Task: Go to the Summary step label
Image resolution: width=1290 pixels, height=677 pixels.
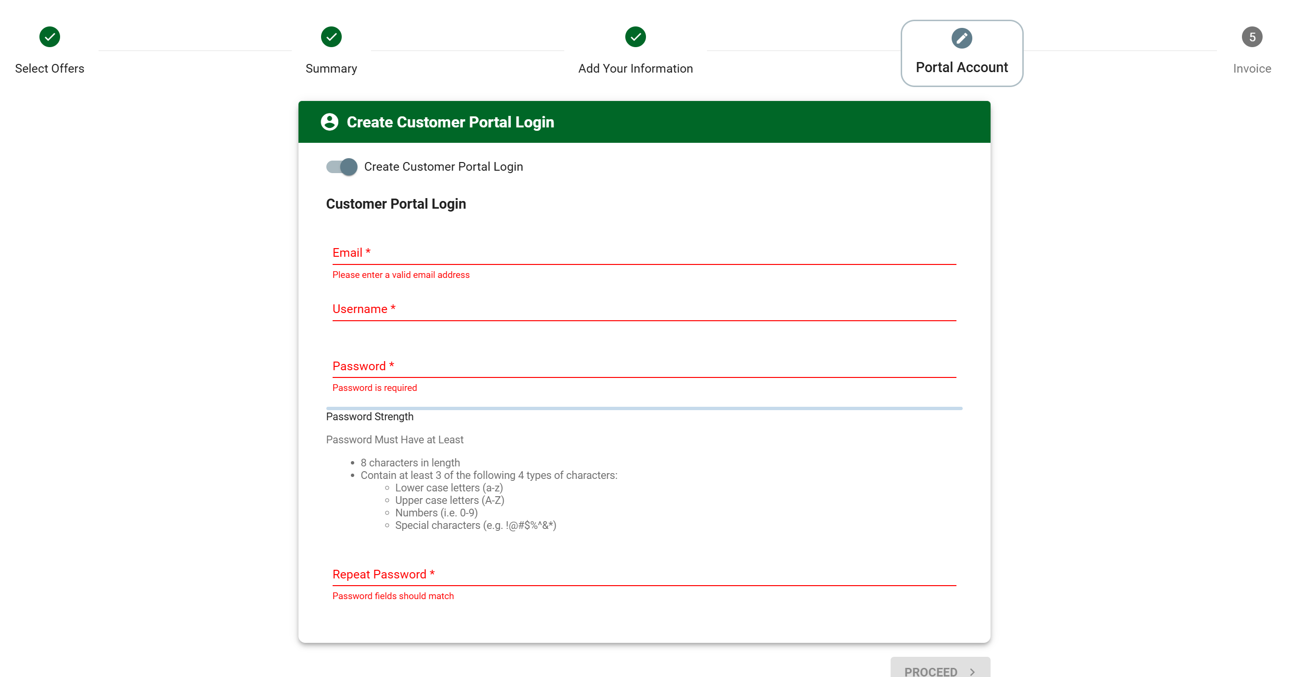Action: [x=331, y=69]
